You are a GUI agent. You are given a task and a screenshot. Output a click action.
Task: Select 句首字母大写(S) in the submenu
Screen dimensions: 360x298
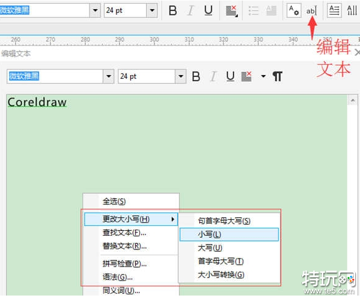(x=229, y=221)
